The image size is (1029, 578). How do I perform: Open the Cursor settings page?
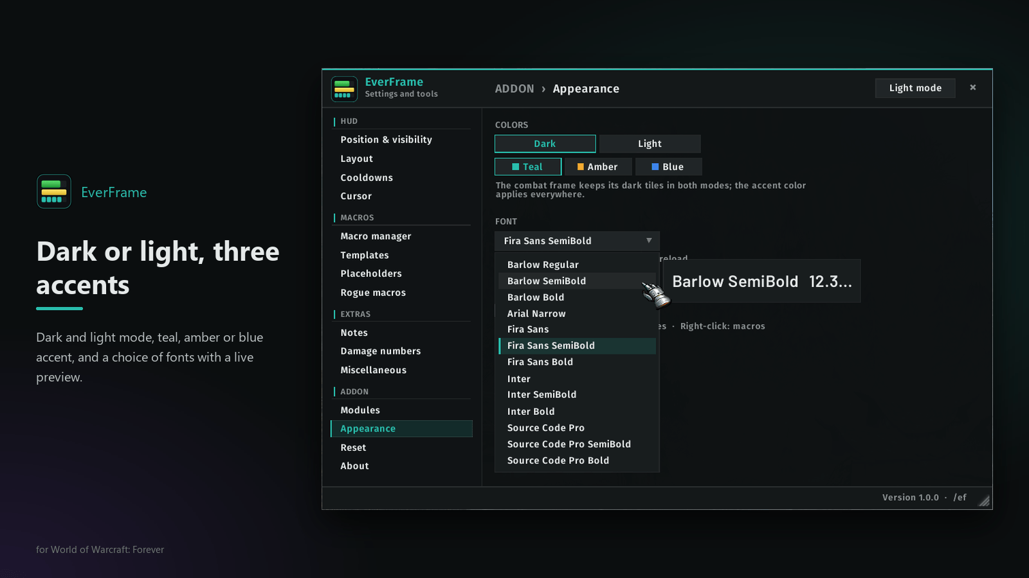(x=401, y=197)
